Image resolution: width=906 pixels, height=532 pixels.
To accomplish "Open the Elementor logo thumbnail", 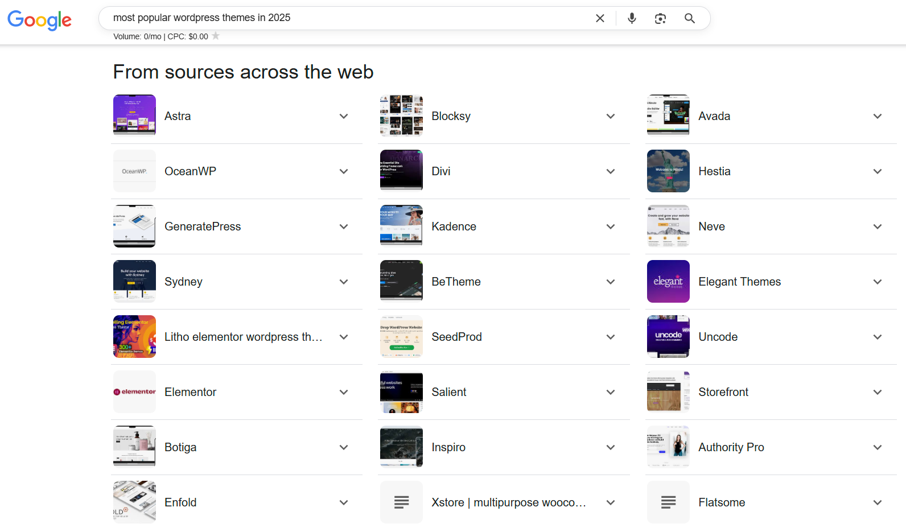I will (x=134, y=392).
